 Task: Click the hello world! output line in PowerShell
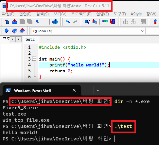[x=20, y=133]
